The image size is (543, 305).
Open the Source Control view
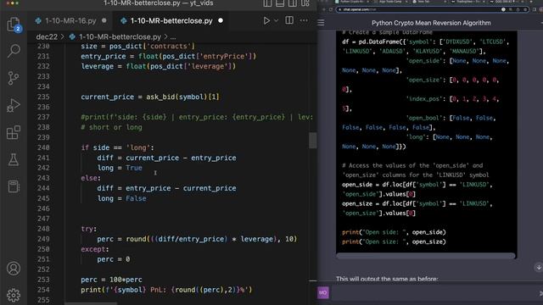(x=14, y=78)
